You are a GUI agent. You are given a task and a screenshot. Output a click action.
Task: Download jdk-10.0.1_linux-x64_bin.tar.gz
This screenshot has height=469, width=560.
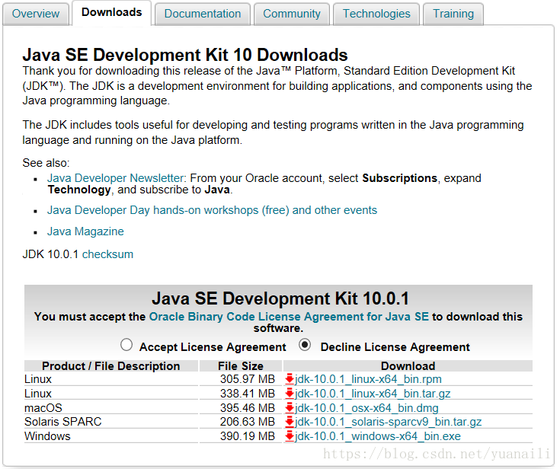pyautogui.click(x=373, y=394)
